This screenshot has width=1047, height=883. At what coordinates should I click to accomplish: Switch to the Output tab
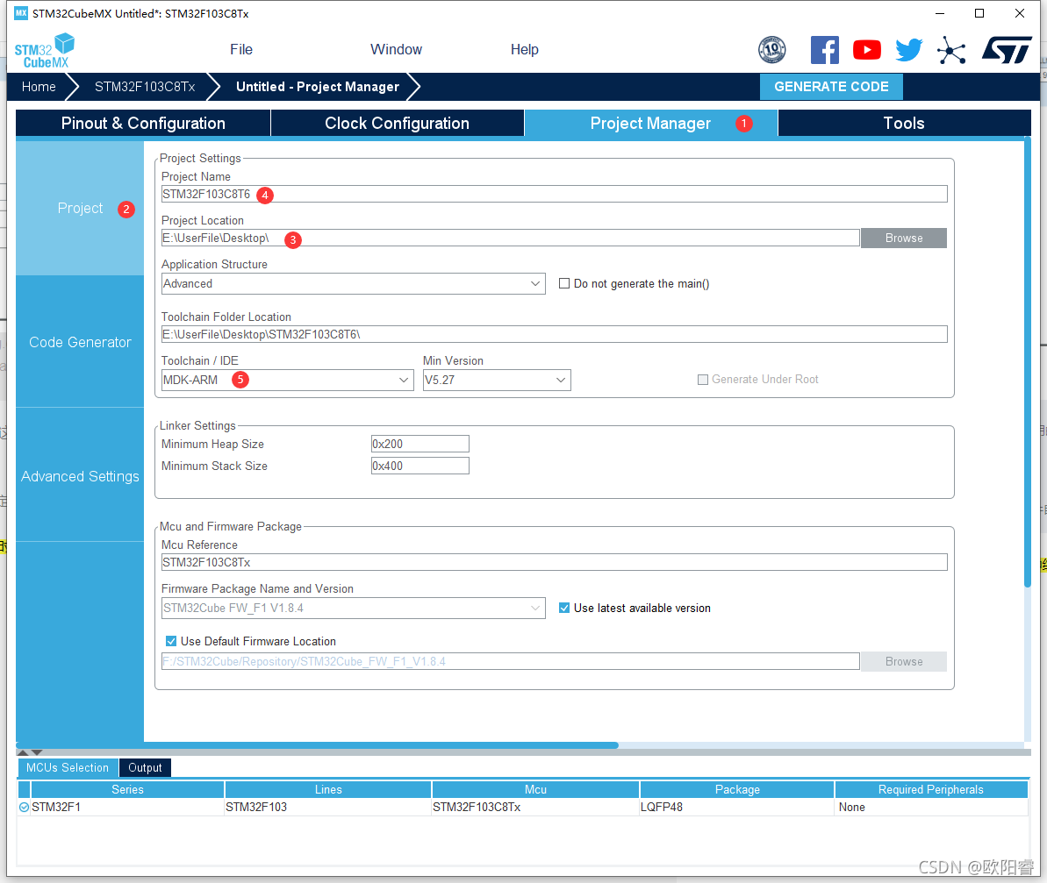(145, 767)
